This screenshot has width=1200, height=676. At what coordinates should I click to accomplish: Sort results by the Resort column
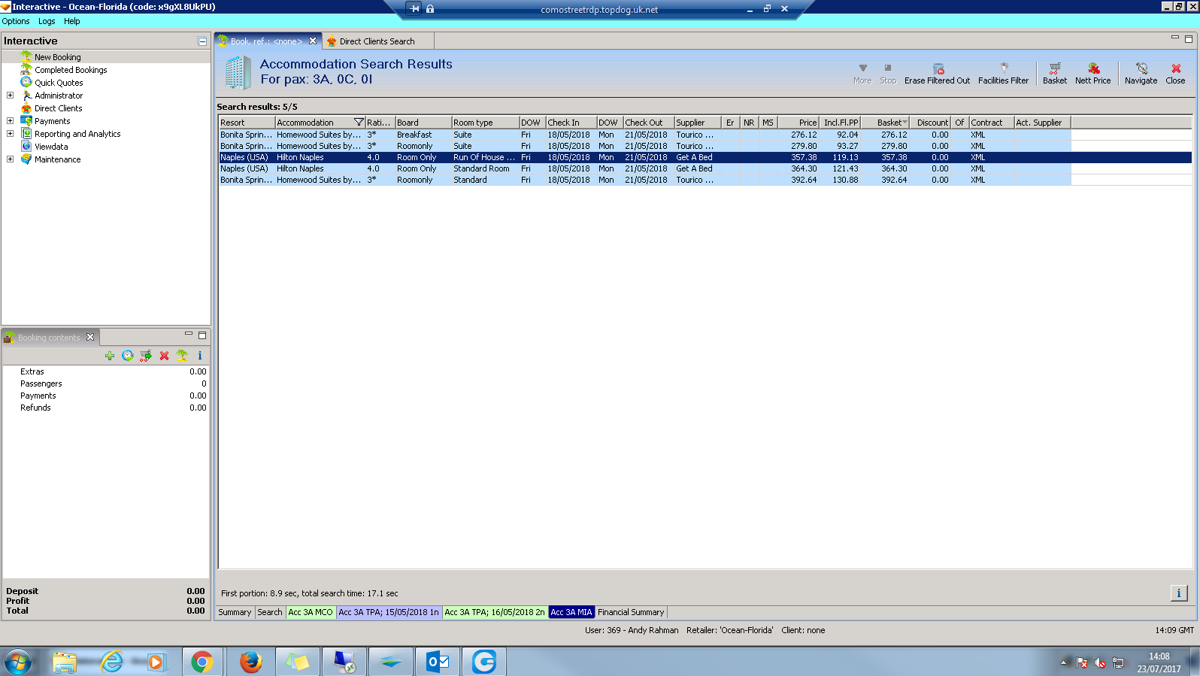tap(247, 123)
